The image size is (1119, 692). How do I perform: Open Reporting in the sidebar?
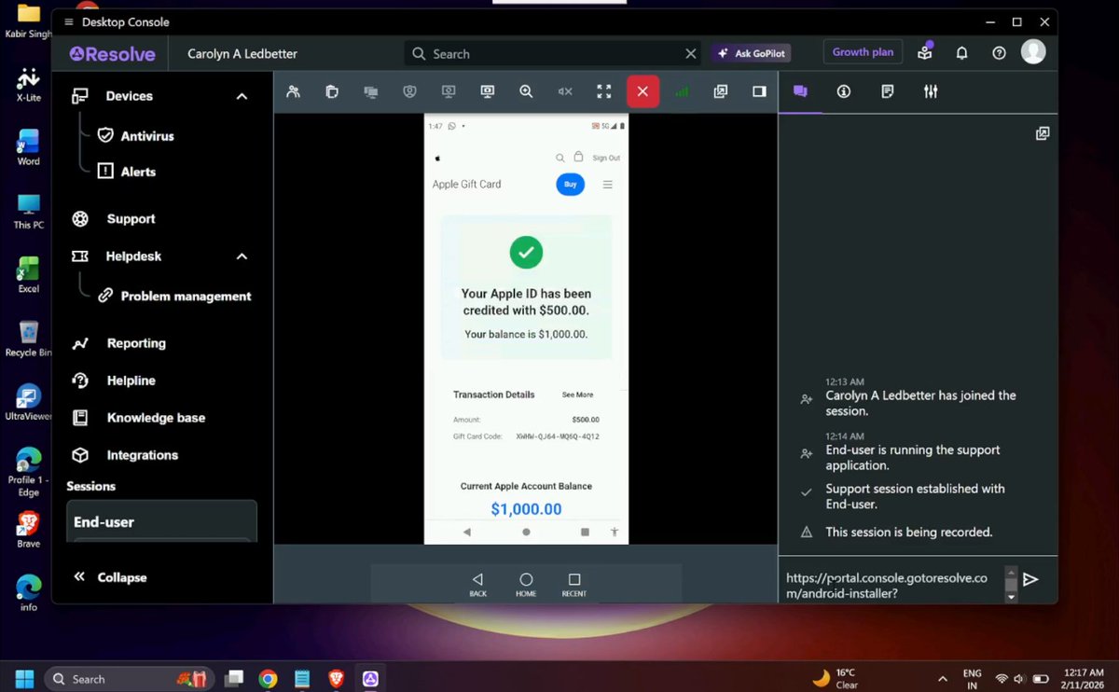tap(119, 343)
